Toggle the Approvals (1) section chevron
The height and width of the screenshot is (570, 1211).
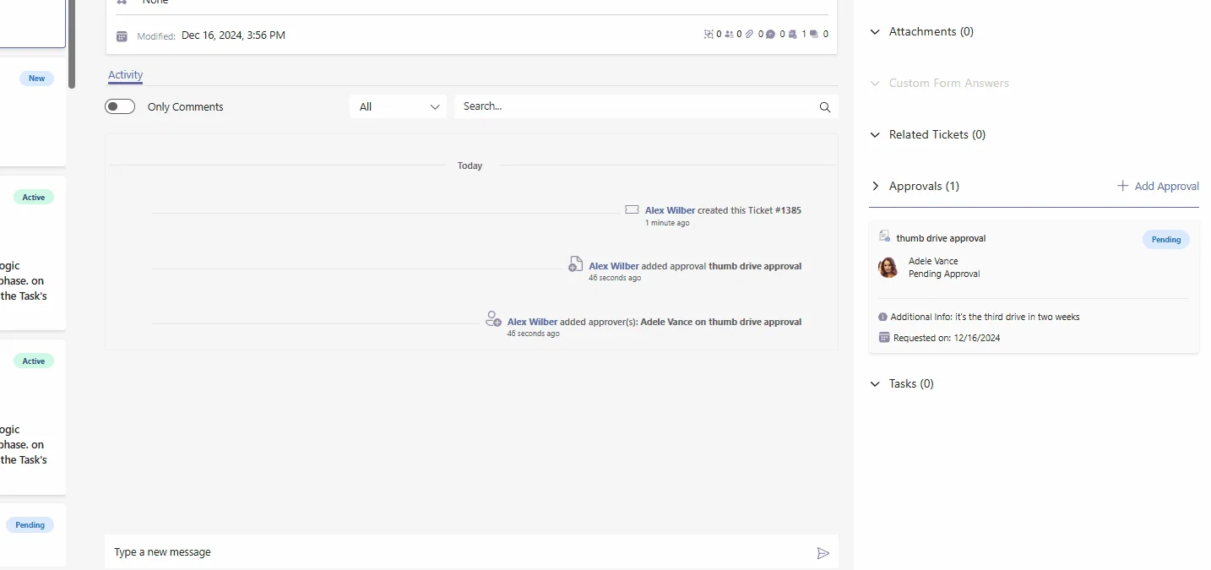click(876, 186)
